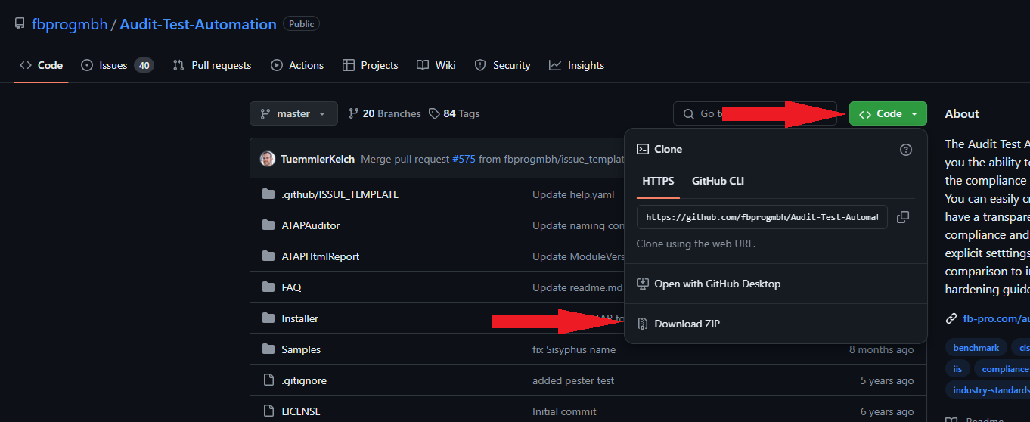Open the Pull requests tab
Image resolution: width=1030 pixels, height=422 pixels.
point(212,65)
